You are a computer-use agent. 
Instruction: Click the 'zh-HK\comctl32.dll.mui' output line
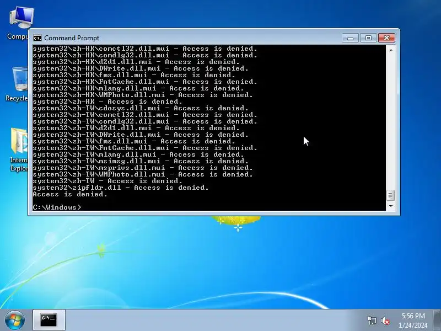(x=145, y=49)
